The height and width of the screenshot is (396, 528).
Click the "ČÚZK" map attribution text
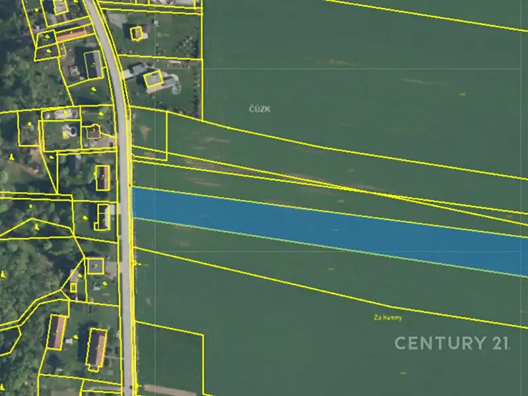pos(259,109)
